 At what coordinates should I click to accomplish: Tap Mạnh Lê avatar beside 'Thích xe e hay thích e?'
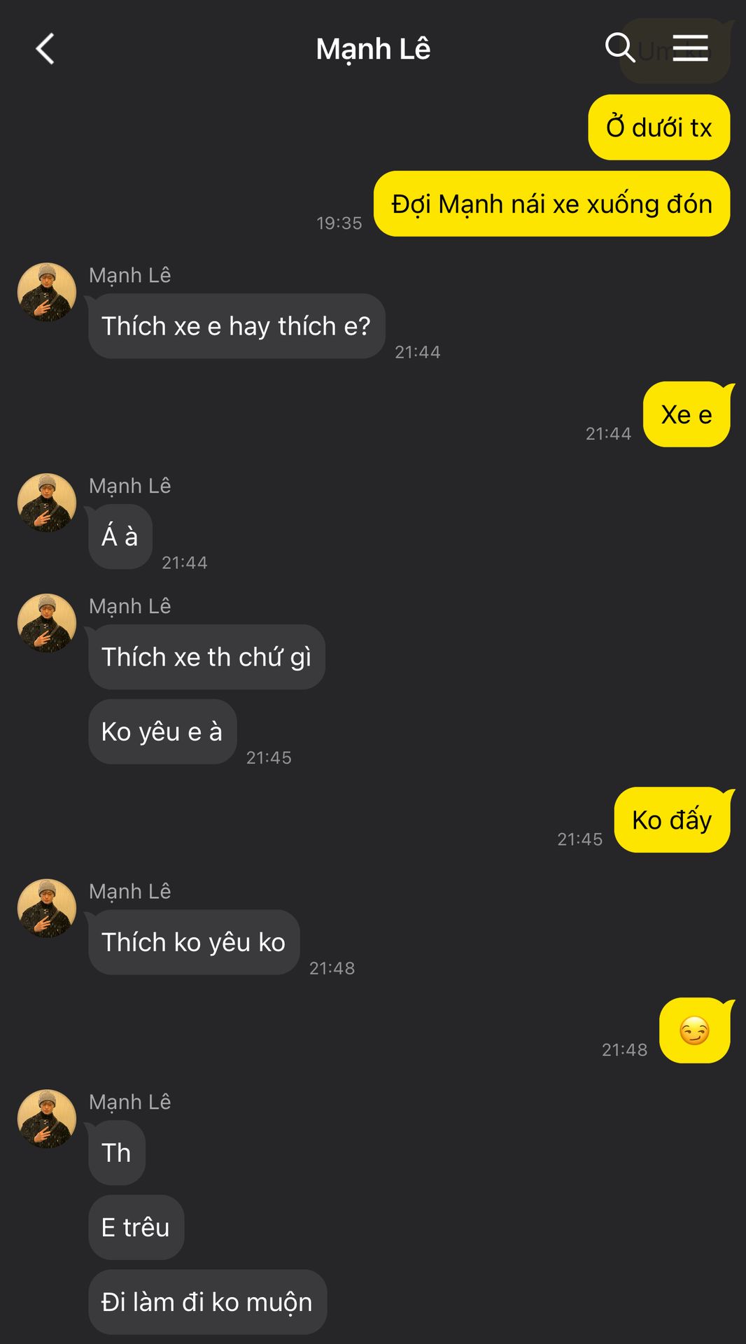(x=47, y=292)
